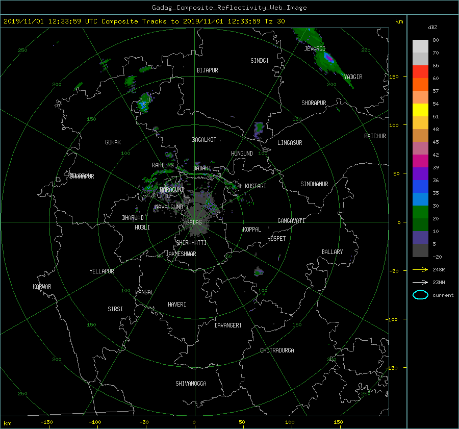Click the HUBLI city label
This screenshot has height=429, width=459.
(x=142, y=228)
